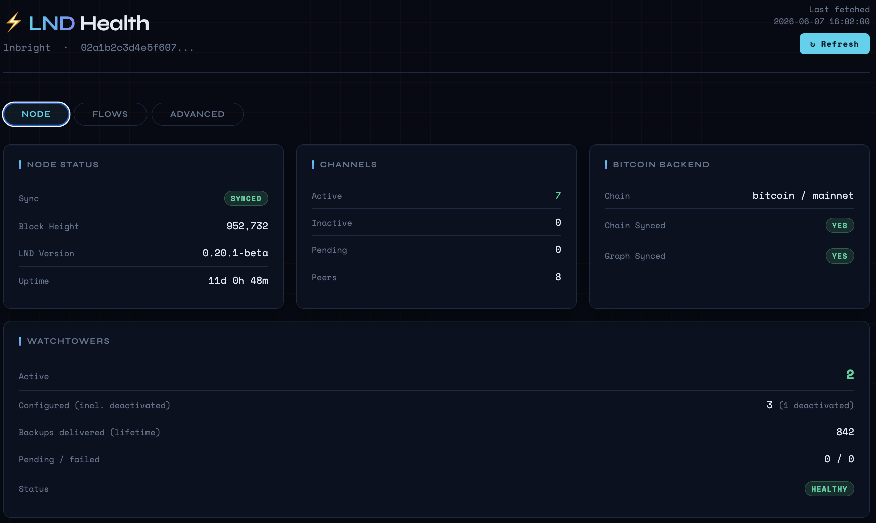
Task: Click the configured value 3 (1 deactivated)
Action: point(810,405)
